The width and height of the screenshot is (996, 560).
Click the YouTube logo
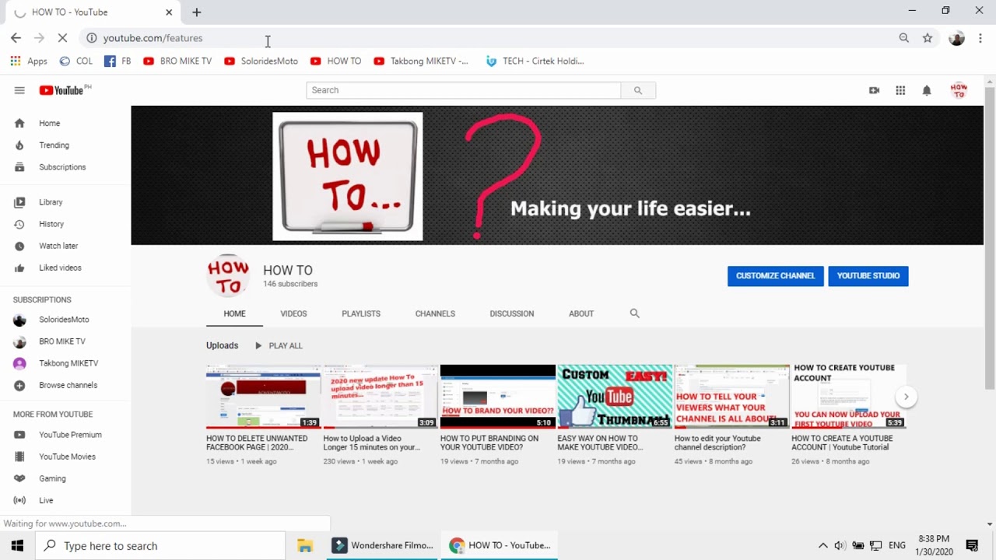[x=62, y=90]
